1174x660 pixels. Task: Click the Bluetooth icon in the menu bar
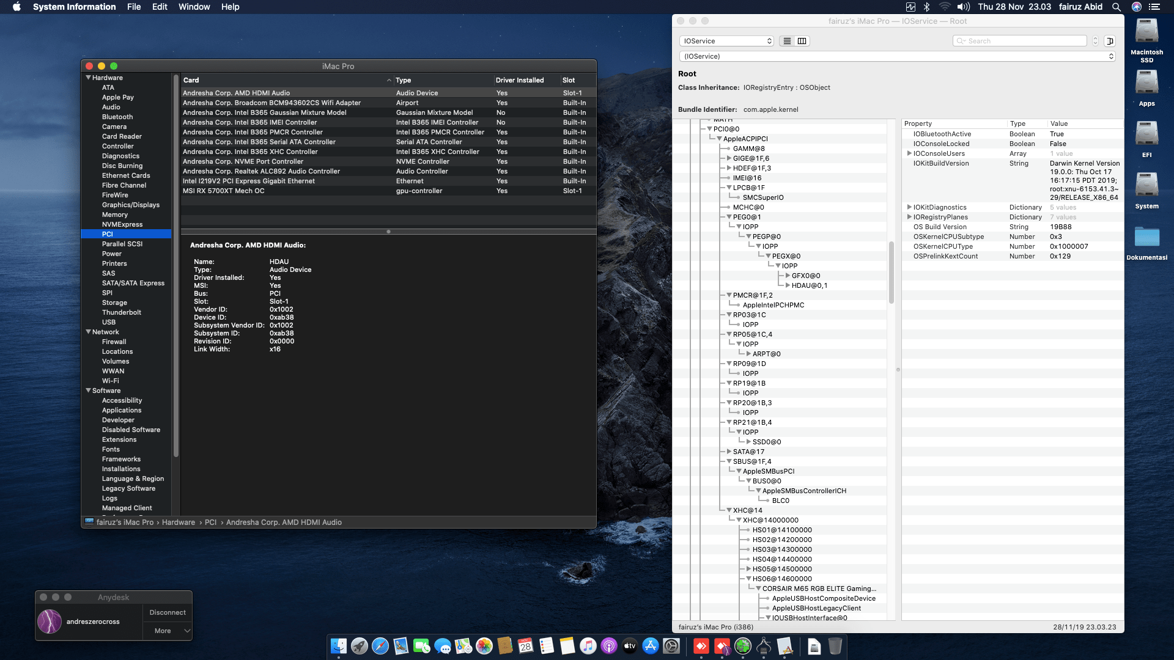(926, 7)
